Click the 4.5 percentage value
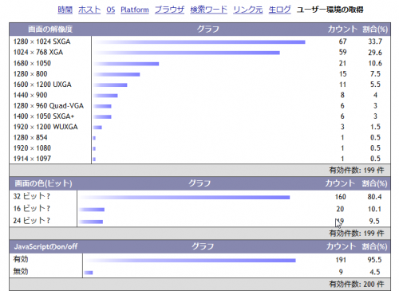 375,272
